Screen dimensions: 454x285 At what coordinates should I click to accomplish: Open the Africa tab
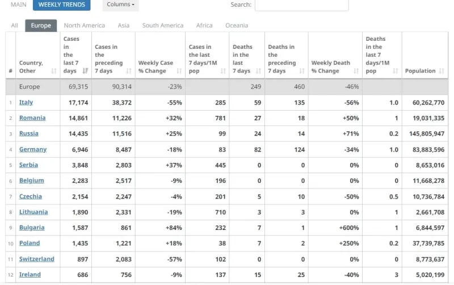pyautogui.click(x=204, y=26)
